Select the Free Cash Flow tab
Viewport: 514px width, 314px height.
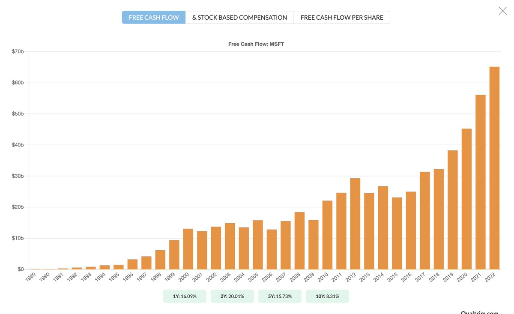click(154, 18)
